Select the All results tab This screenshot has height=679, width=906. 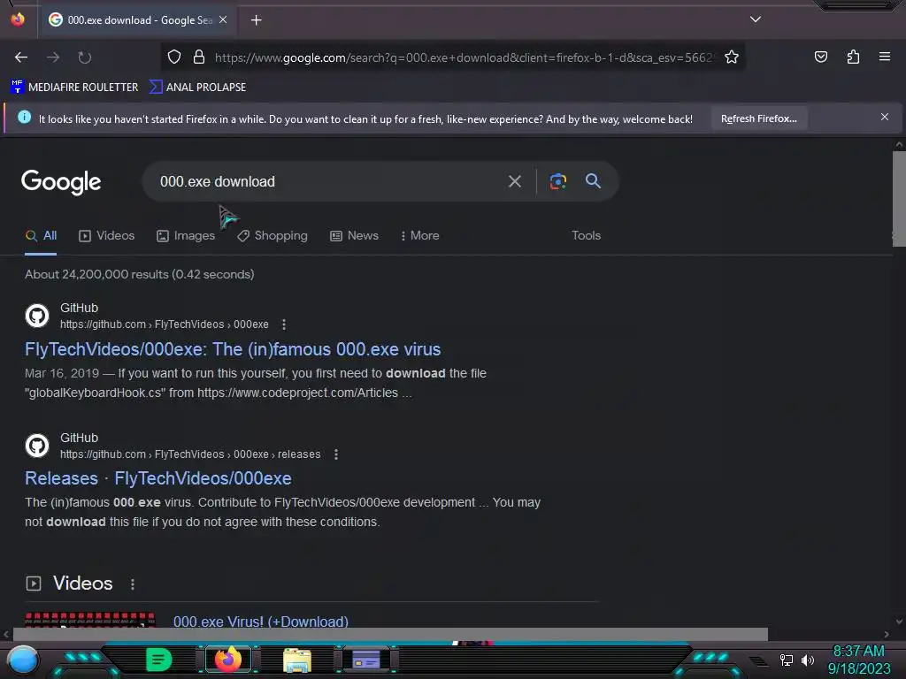(41, 235)
